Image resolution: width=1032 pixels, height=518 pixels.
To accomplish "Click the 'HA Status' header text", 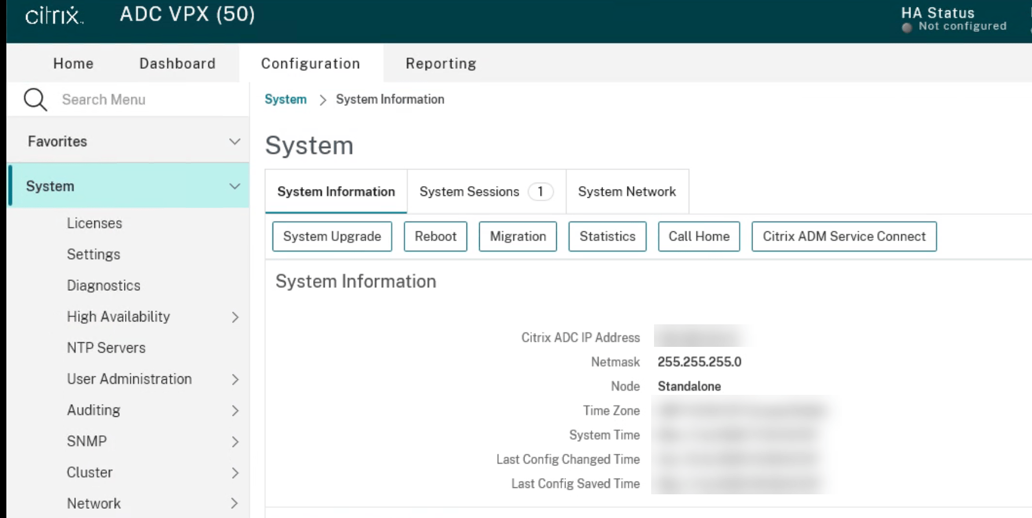I will click(x=938, y=13).
